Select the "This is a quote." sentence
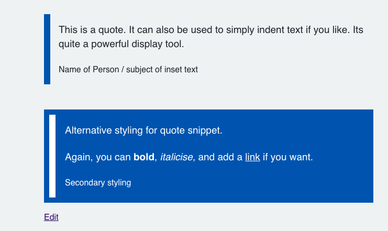 click(x=90, y=30)
